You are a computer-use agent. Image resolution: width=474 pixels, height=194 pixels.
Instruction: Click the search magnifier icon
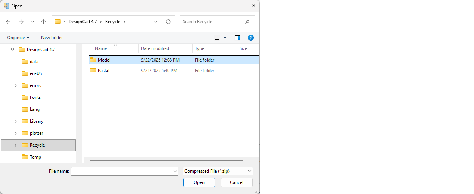coord(247,22)
